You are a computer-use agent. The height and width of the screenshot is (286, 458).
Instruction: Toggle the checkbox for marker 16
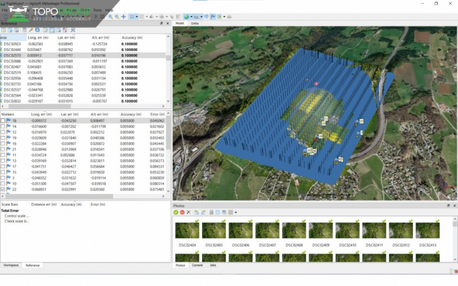(3, 143)
